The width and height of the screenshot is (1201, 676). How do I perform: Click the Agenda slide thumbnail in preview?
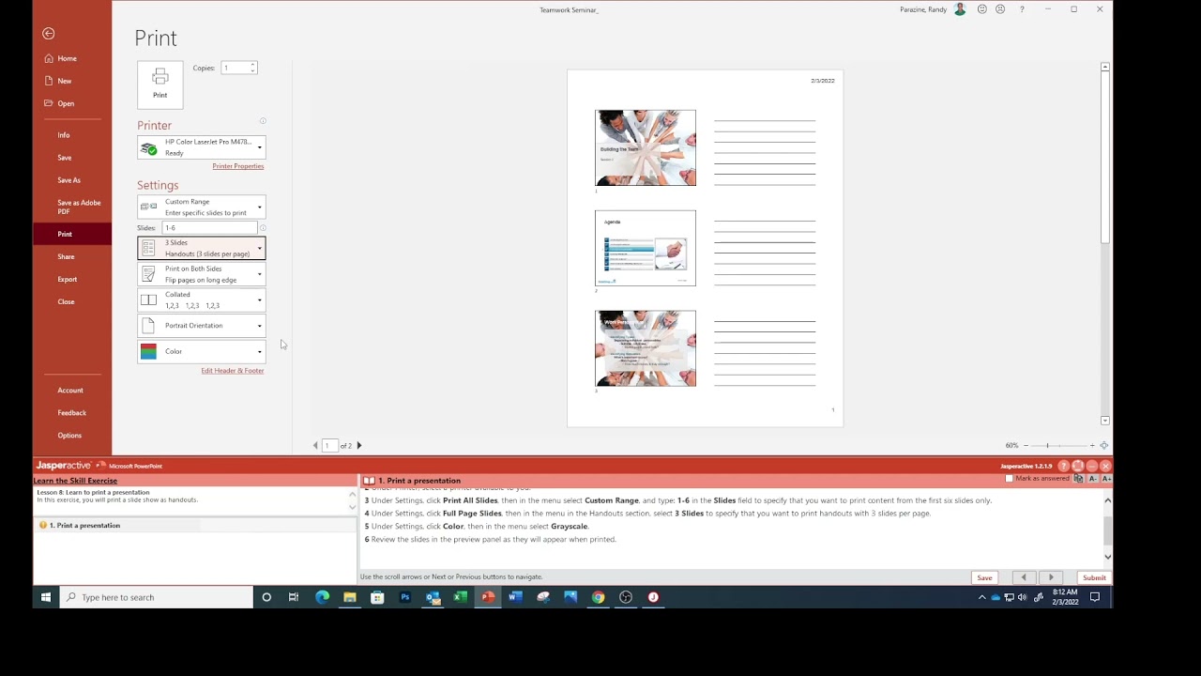tap(646, 248)
